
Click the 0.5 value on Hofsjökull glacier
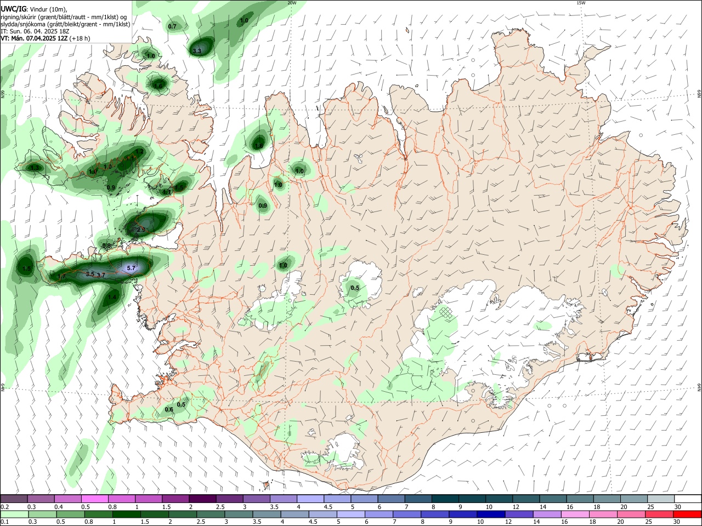(x=355, y=288)
